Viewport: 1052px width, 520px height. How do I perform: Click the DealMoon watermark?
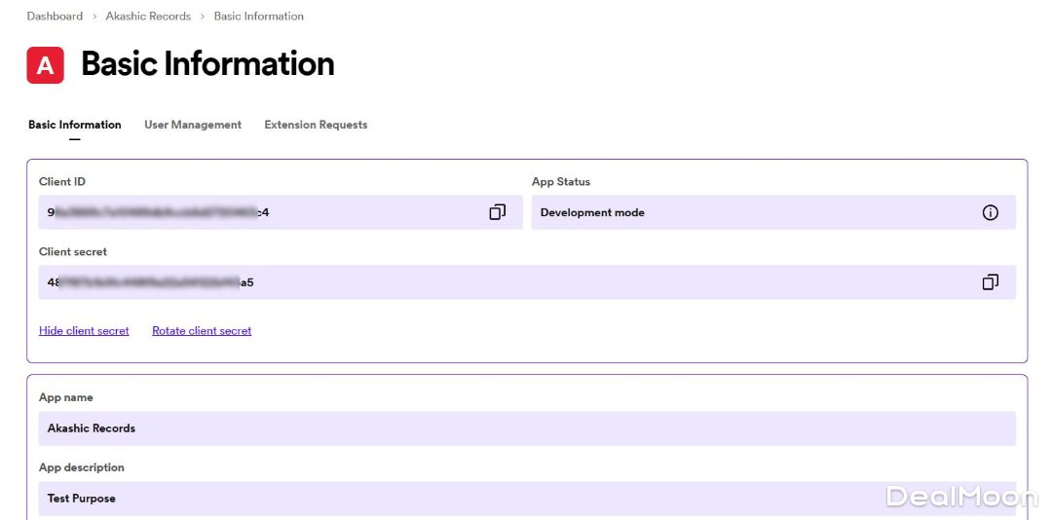click(x=961, y=497)
